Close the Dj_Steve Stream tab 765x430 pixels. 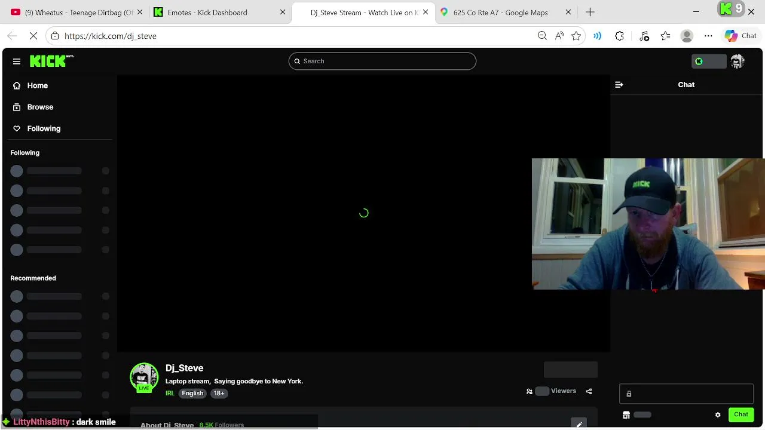pyautogui.click(x=426, y=12)
